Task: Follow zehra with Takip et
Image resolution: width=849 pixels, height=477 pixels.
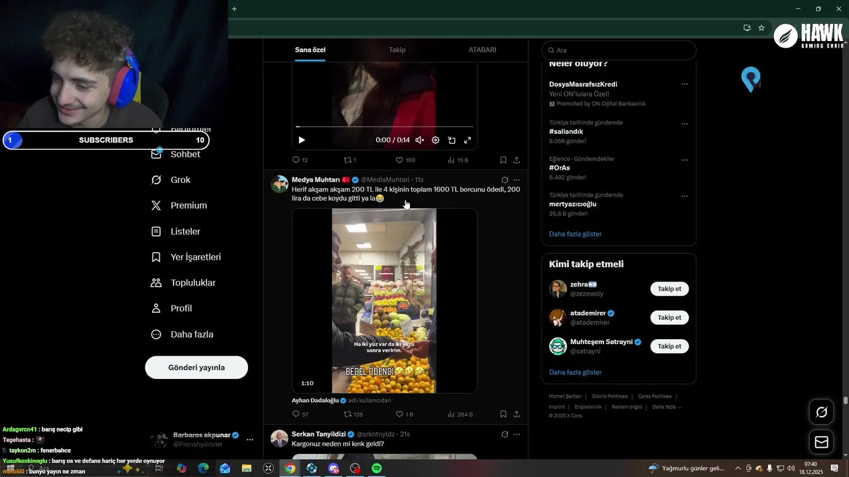Action: pyautogui.click(x=669, y=289)
